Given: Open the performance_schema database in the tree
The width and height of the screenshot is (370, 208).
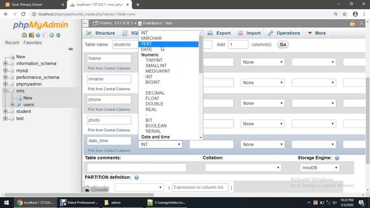Looking at the screenshot, I should pos(38,77).
